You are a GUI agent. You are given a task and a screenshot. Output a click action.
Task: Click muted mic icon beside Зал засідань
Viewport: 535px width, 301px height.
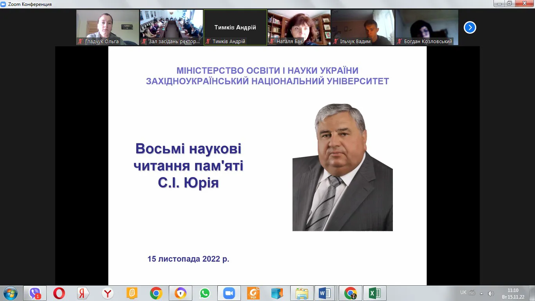point(144,41)
